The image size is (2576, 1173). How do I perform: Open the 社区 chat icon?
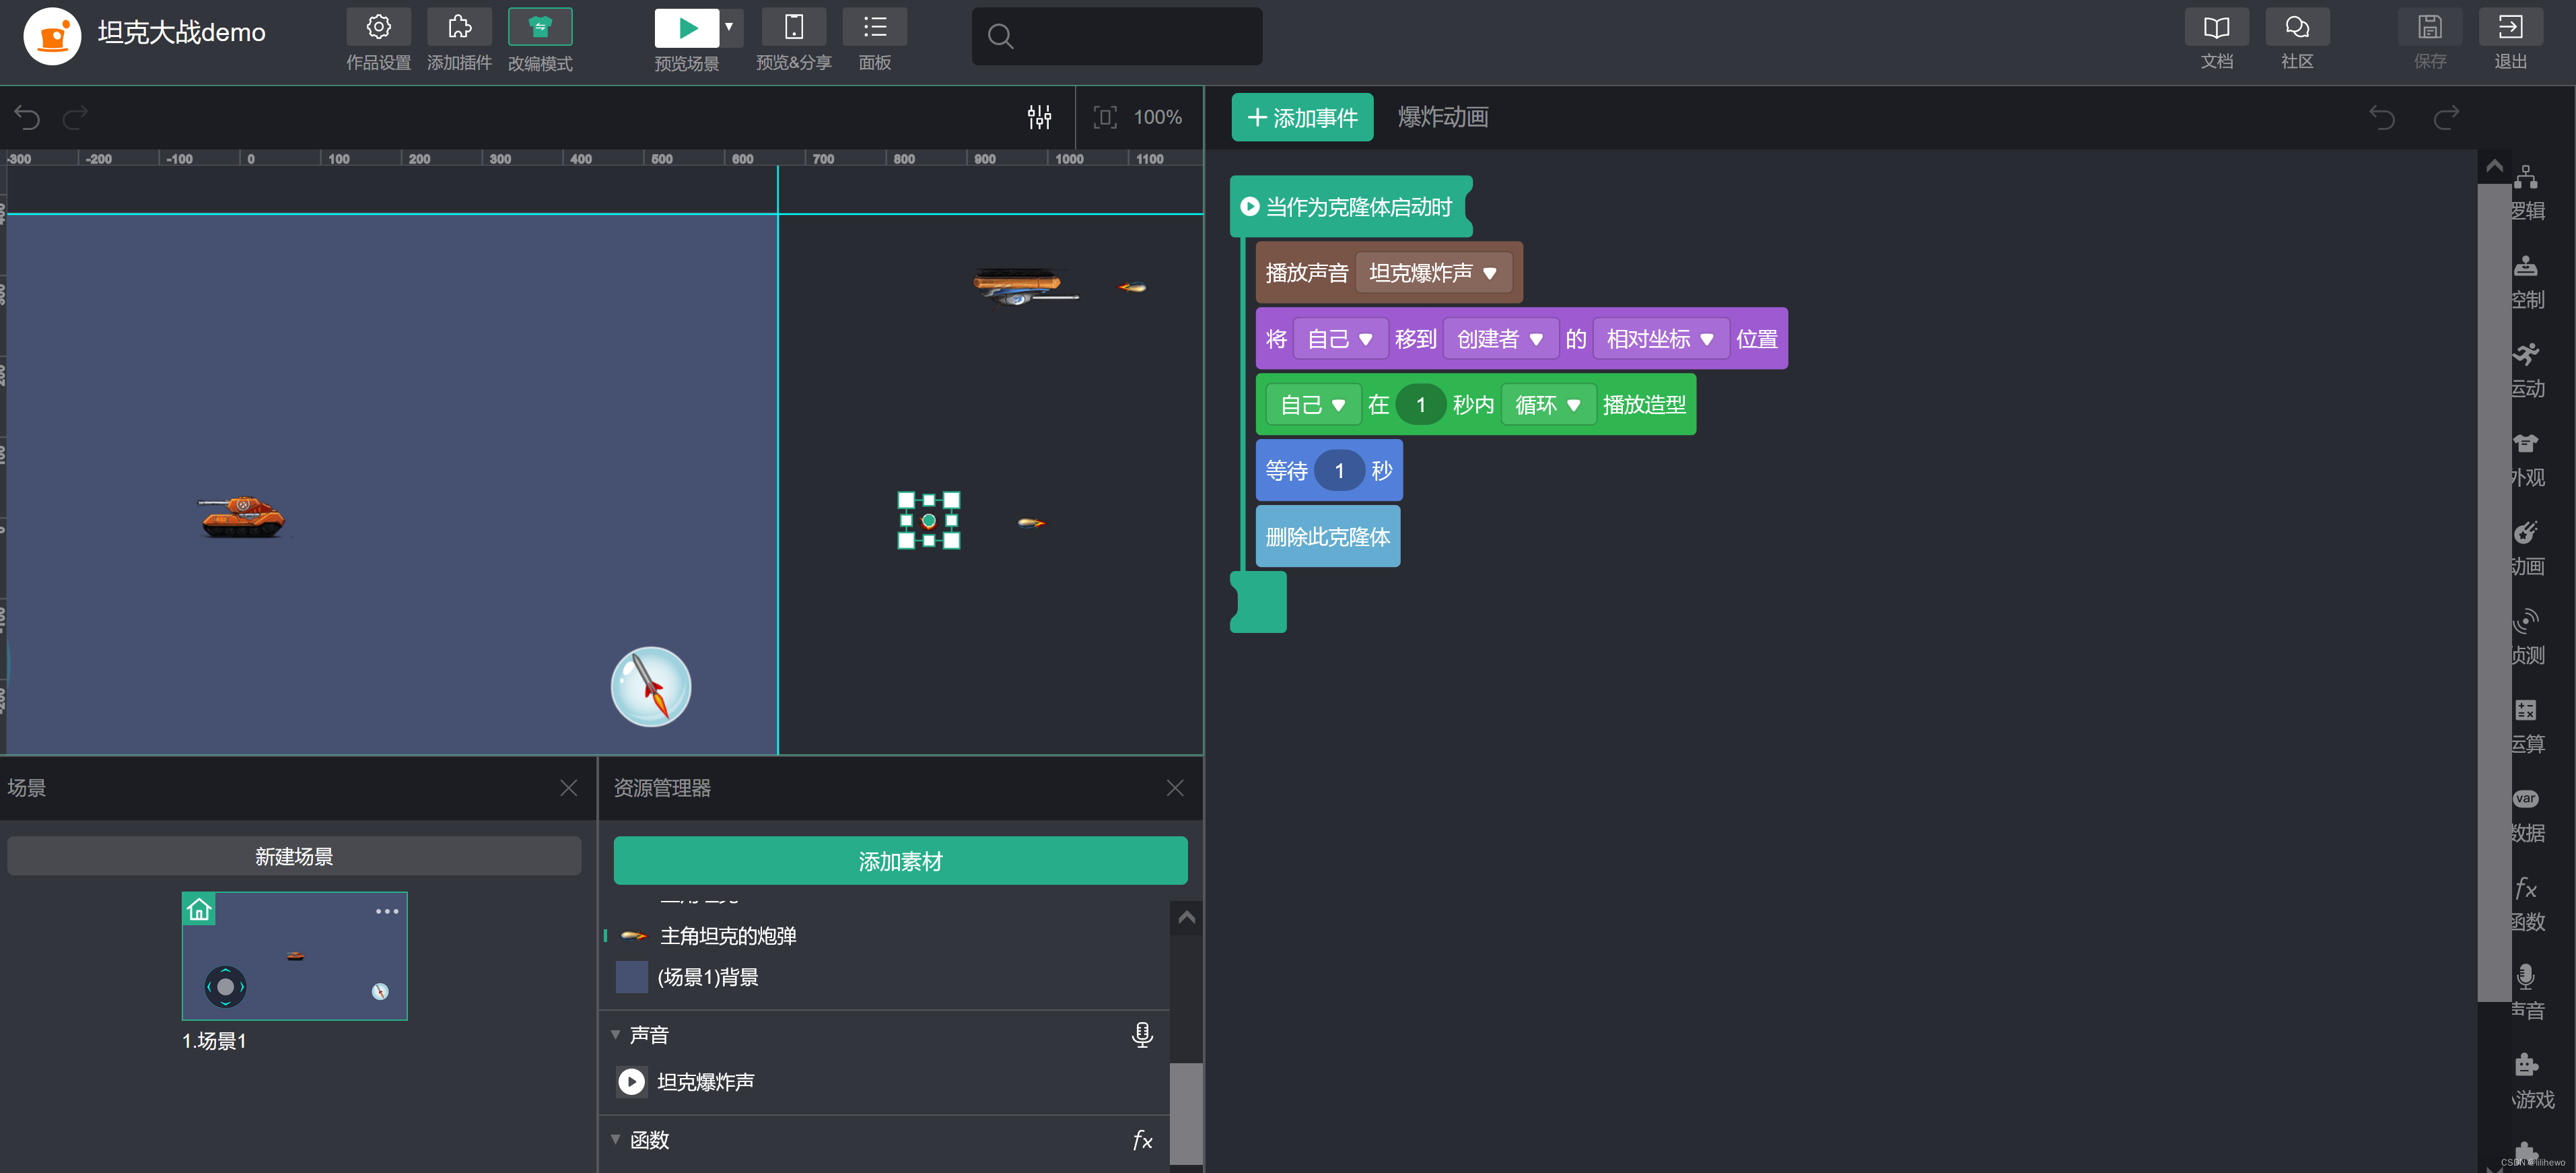(2297, 27)
